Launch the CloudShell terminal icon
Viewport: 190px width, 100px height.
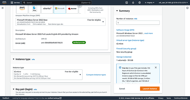pos(126,2)
